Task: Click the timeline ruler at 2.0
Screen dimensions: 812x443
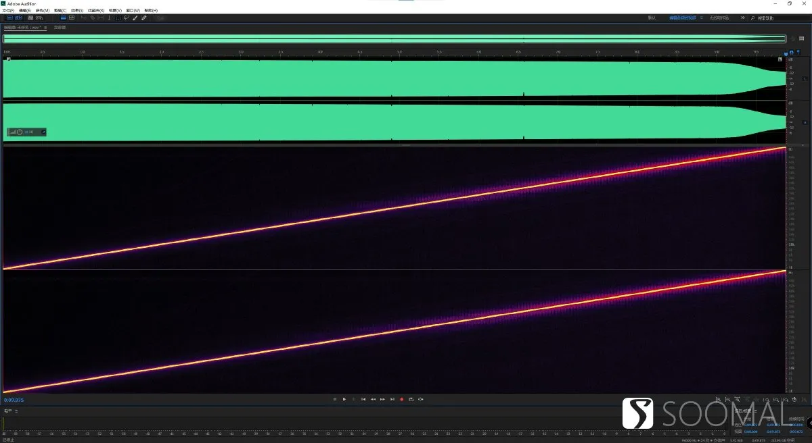Action: tap(162, 51)
